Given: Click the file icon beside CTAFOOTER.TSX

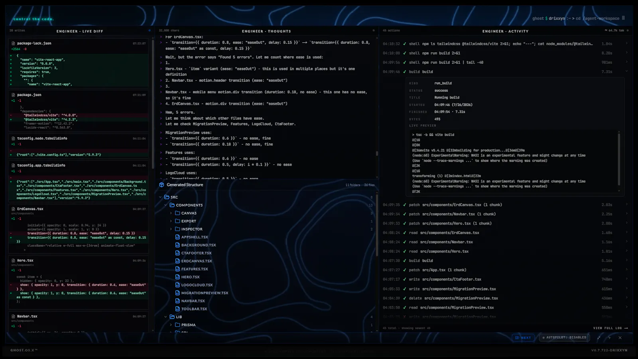Looking at the screenshot, I should click(x=178, y=253).
